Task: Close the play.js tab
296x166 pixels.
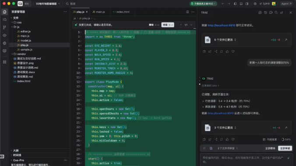Action: coord(87,12)
